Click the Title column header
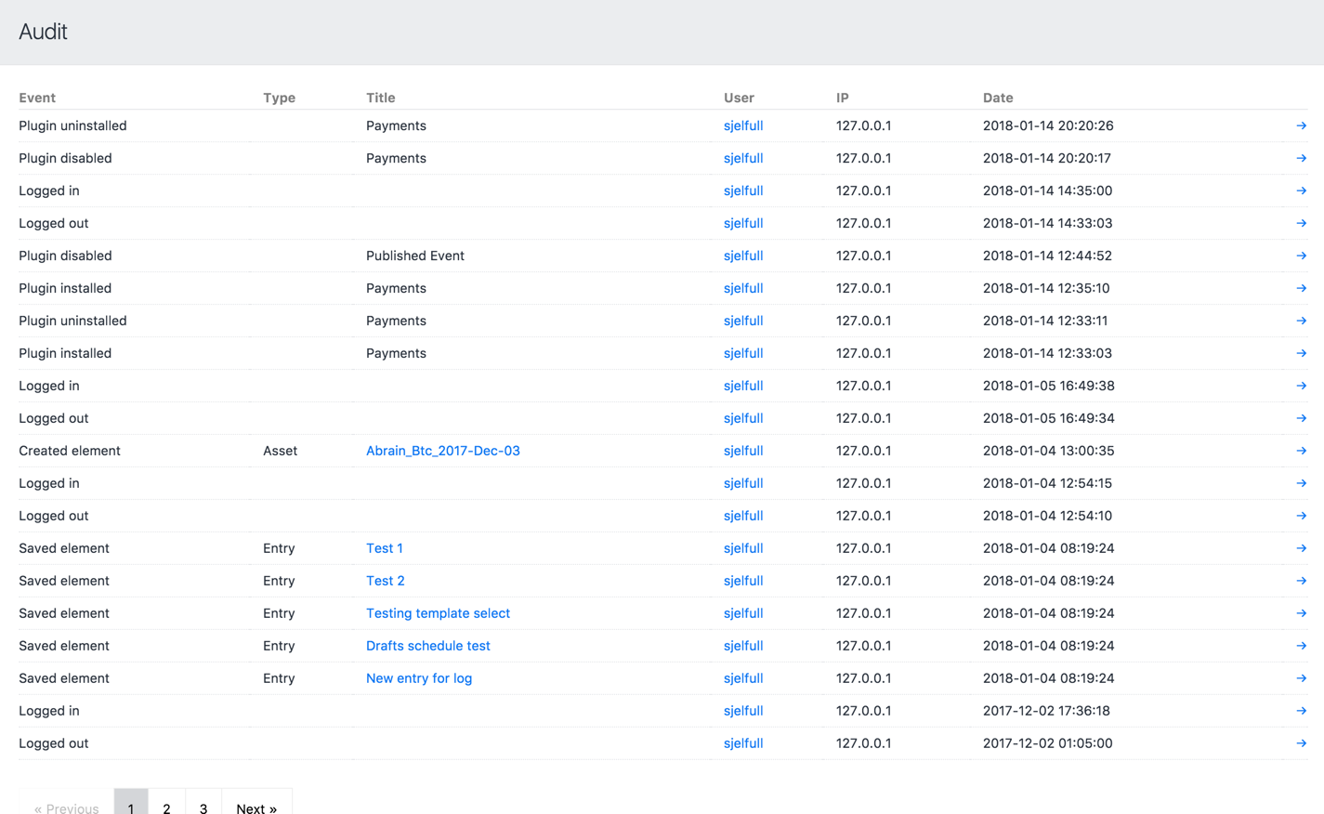The image size is (1324, 814). tap(381, 98)
